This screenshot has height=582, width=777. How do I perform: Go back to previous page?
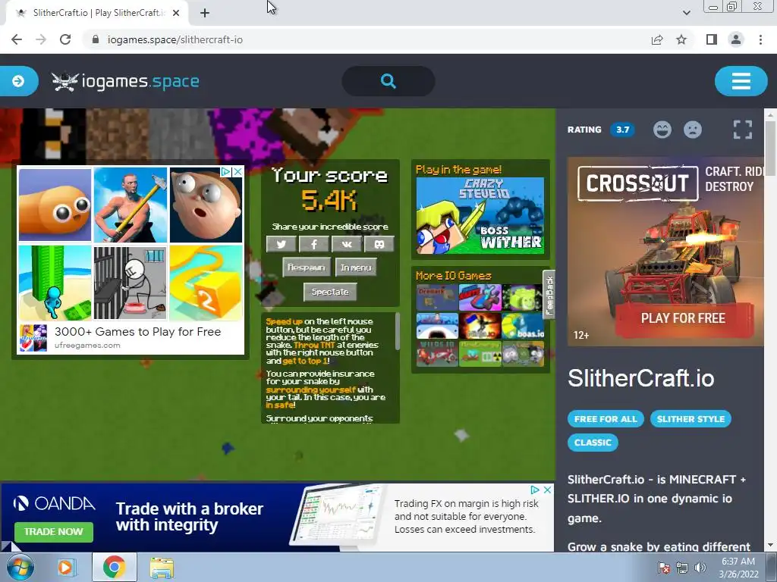[x=17, y=39]
